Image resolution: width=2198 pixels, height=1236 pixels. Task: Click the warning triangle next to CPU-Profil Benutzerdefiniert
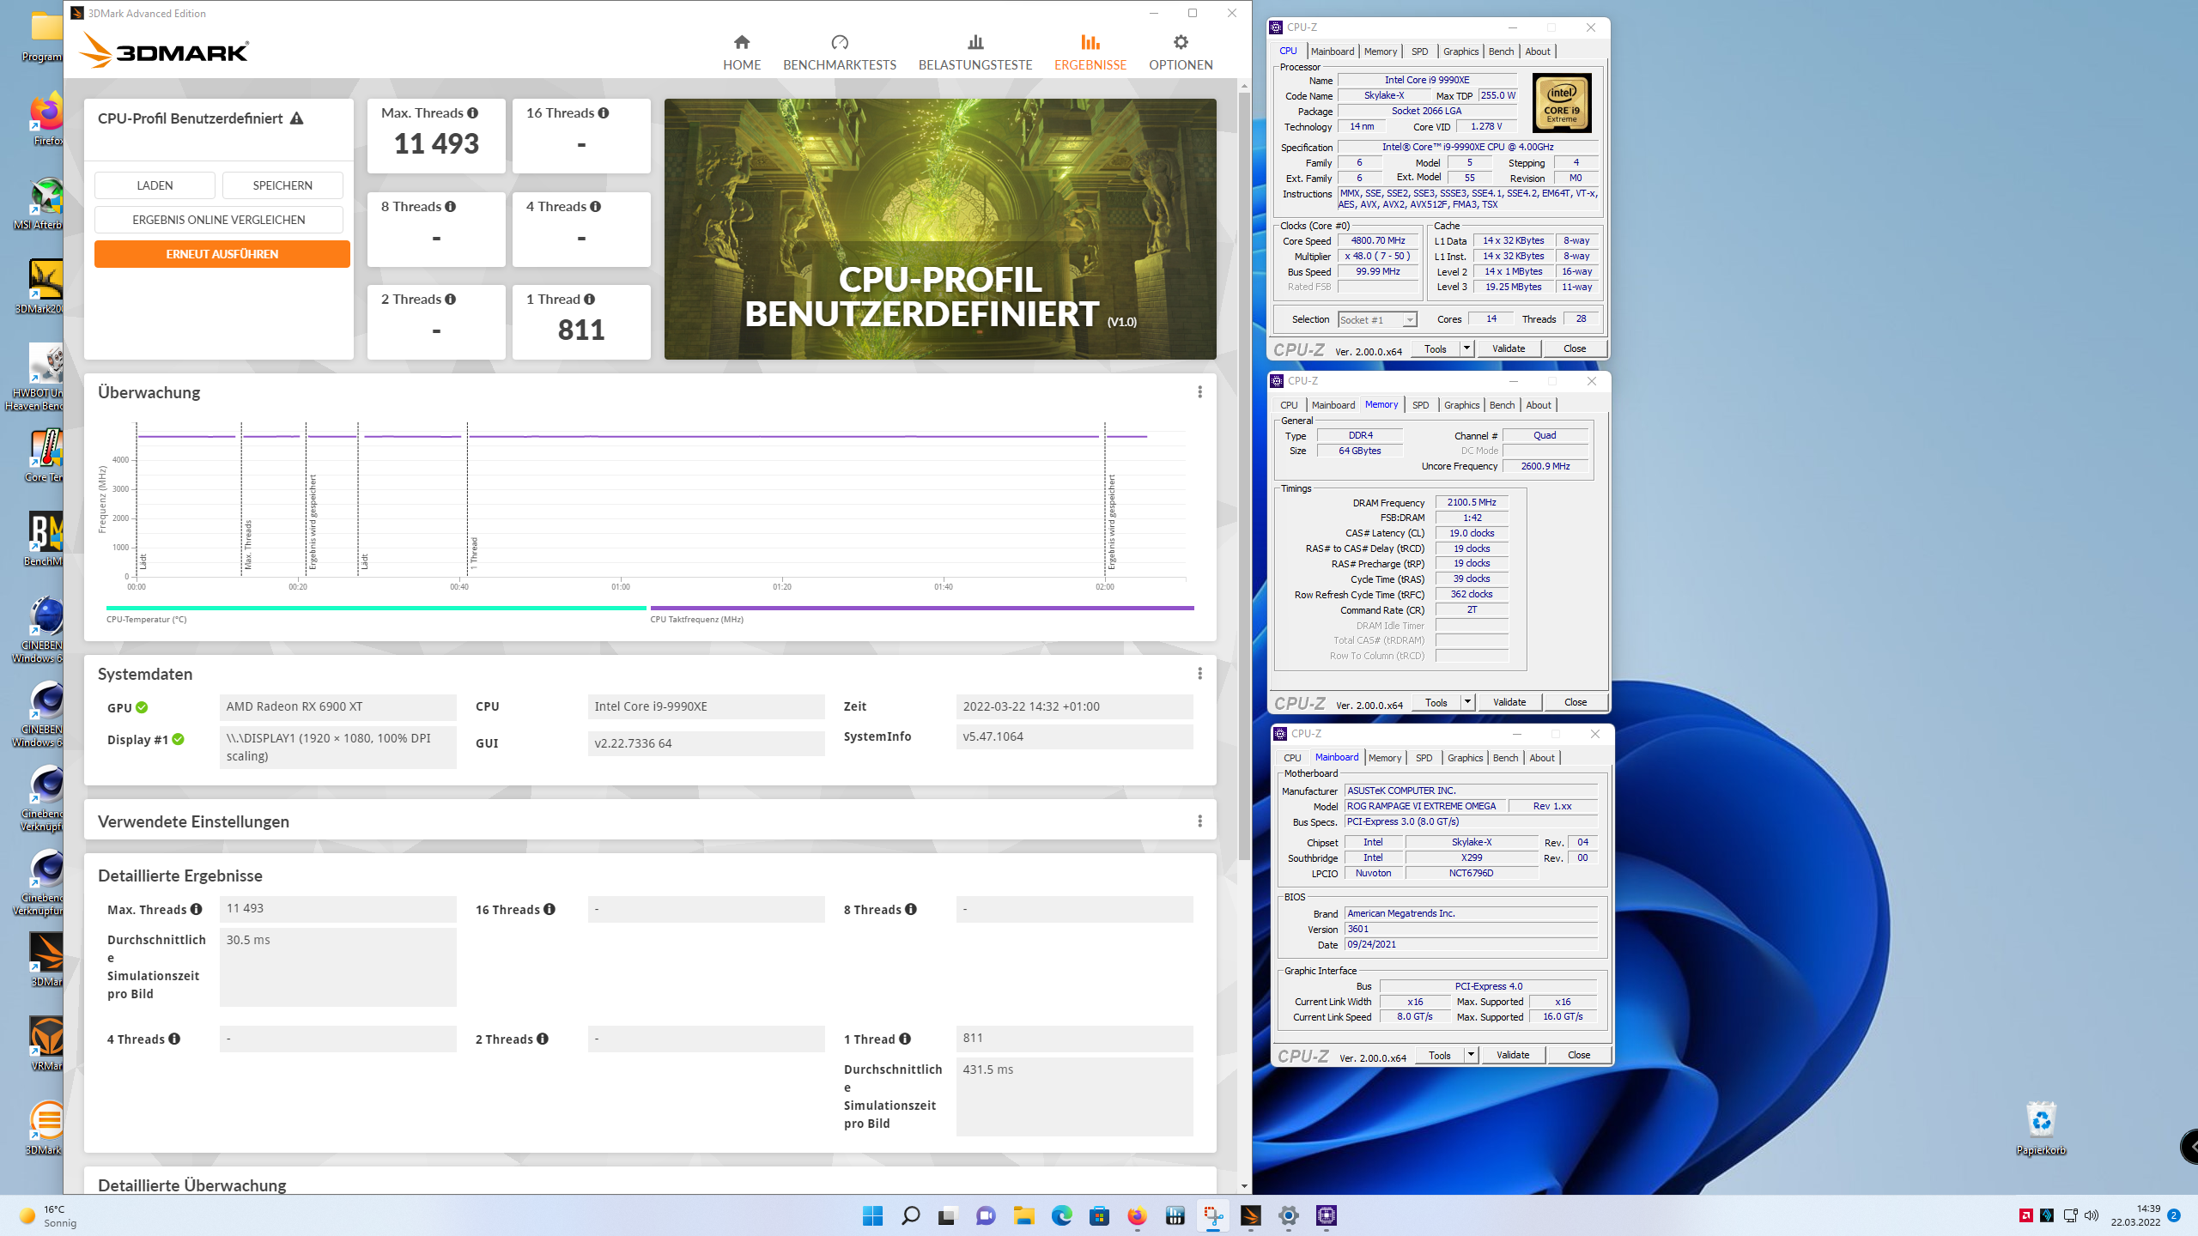click(296, 118)
